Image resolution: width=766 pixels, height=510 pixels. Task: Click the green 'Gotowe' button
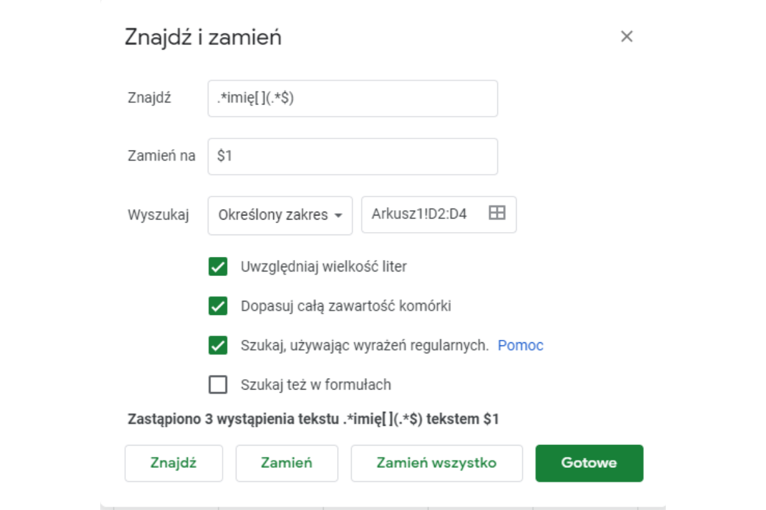tap(589, 463)
